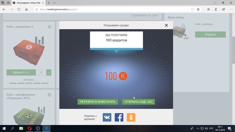Set these tabs aside
The height and width of the screenshot is (132, 235).
(8, 3)
